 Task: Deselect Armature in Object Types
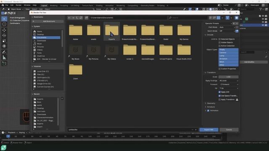(x=229, y=59)
